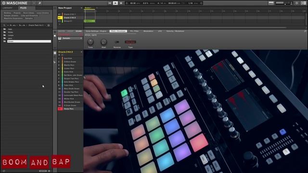308x173 pixels.
Task: Open the search magnifier in the header
Action: [39, 3]
